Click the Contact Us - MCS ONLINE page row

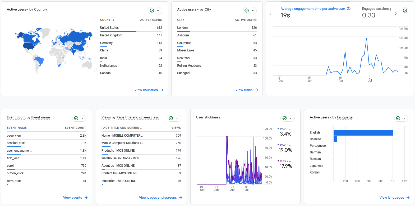pos(141,173)
